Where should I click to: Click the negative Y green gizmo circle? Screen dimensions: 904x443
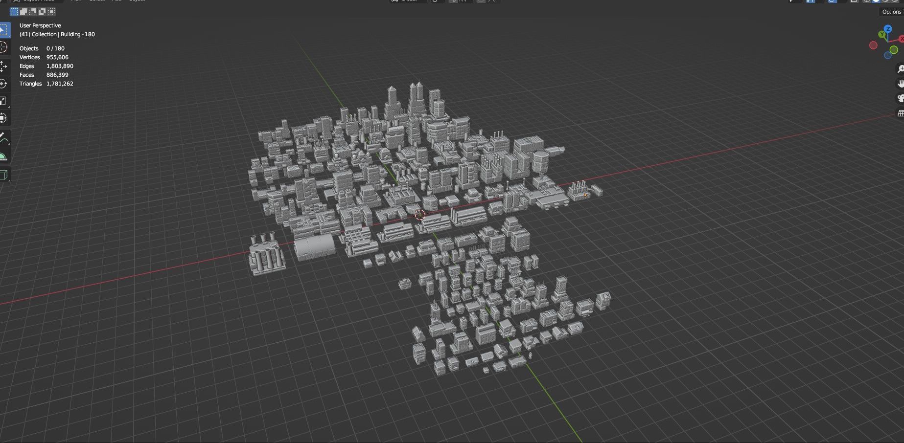[x=894, y=50]
